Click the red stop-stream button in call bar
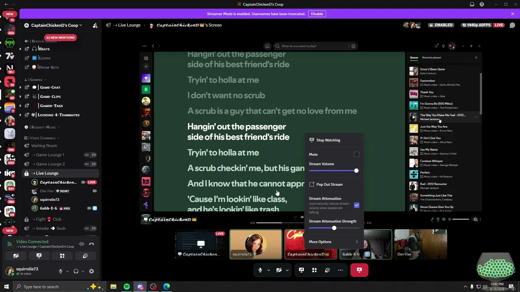Screen dimensions: 520x292 pyautogui.click(x=360, y=270)
